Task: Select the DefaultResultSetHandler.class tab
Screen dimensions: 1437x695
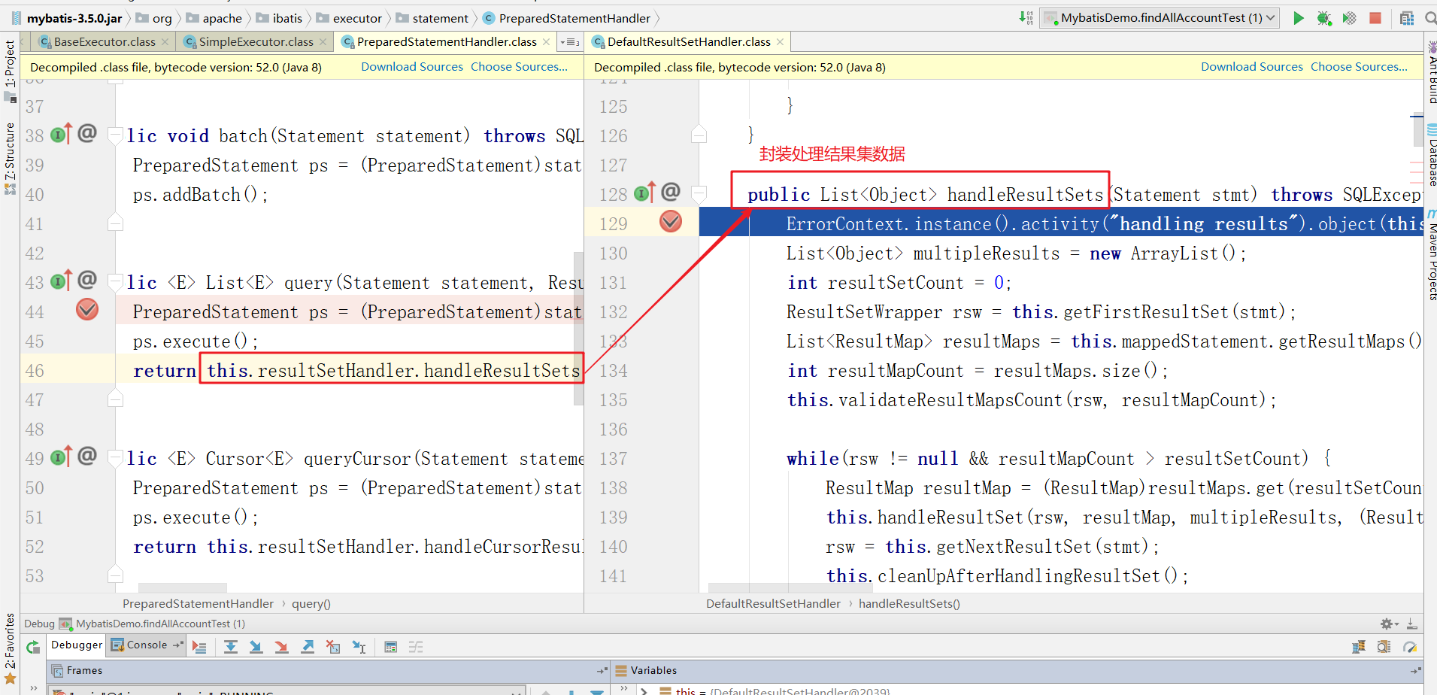Action: [x=688, y=42]
